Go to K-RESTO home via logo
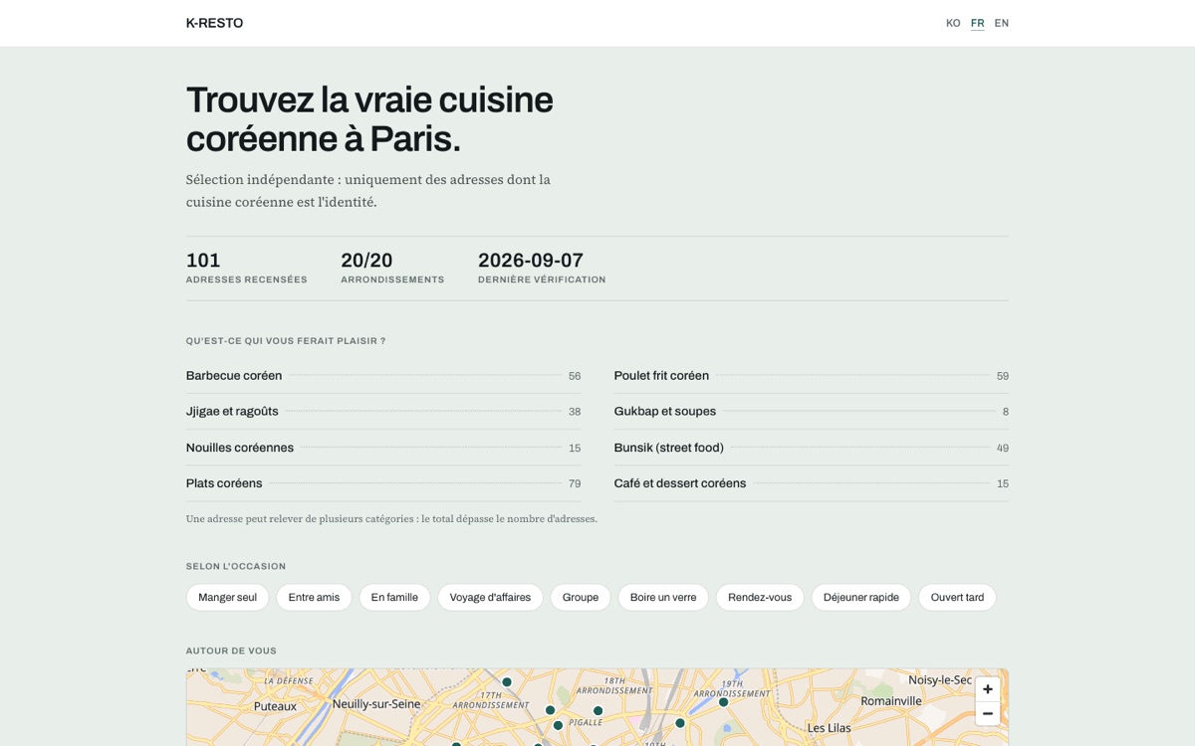The image size is (1195, 746). click(214, 23)
